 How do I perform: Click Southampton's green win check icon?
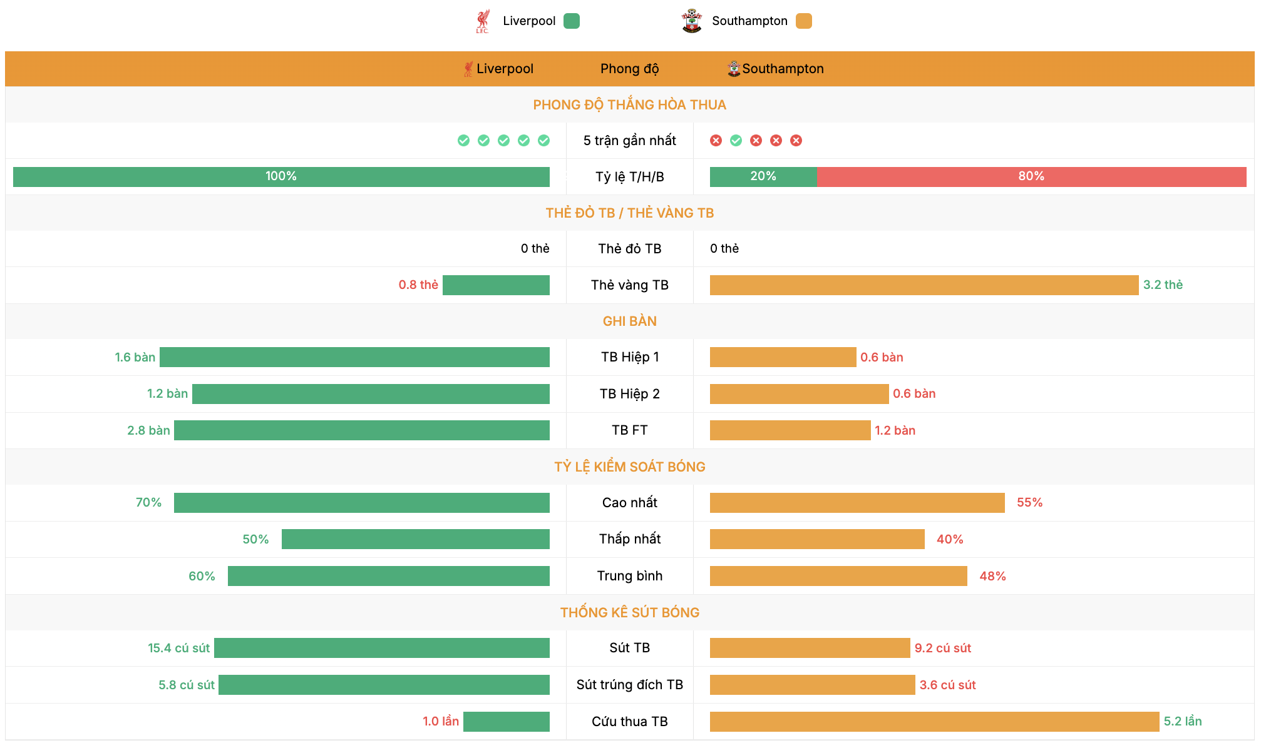coord(736,141)
